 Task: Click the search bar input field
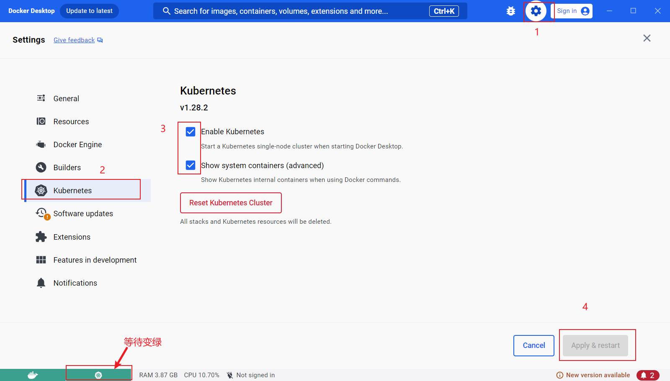coord(293,11)
